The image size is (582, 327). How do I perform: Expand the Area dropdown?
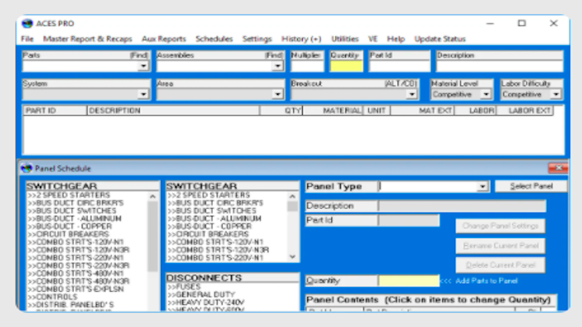point(277,94)
